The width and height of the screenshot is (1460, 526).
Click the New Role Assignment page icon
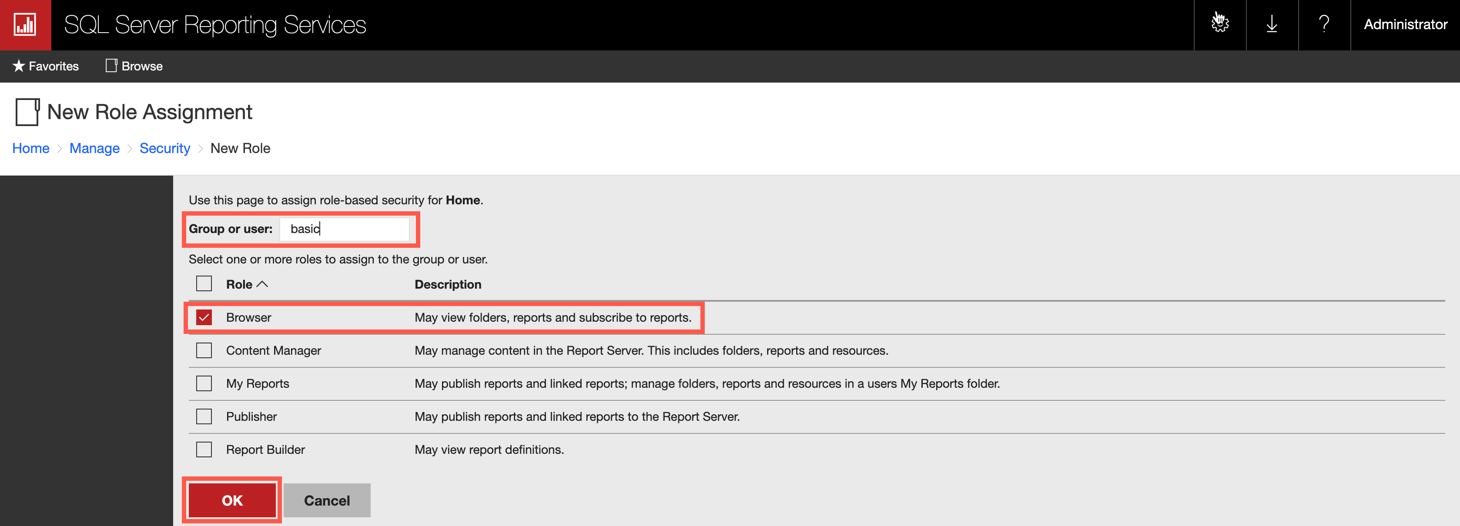(x=27, y=112)
